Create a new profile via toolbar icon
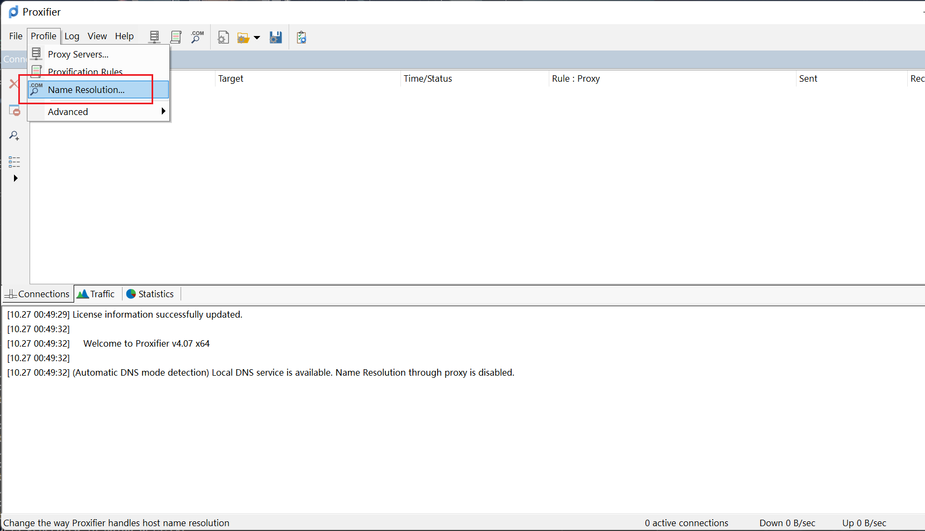The width and height of the screenshot is (925, 531). point(223,37)
